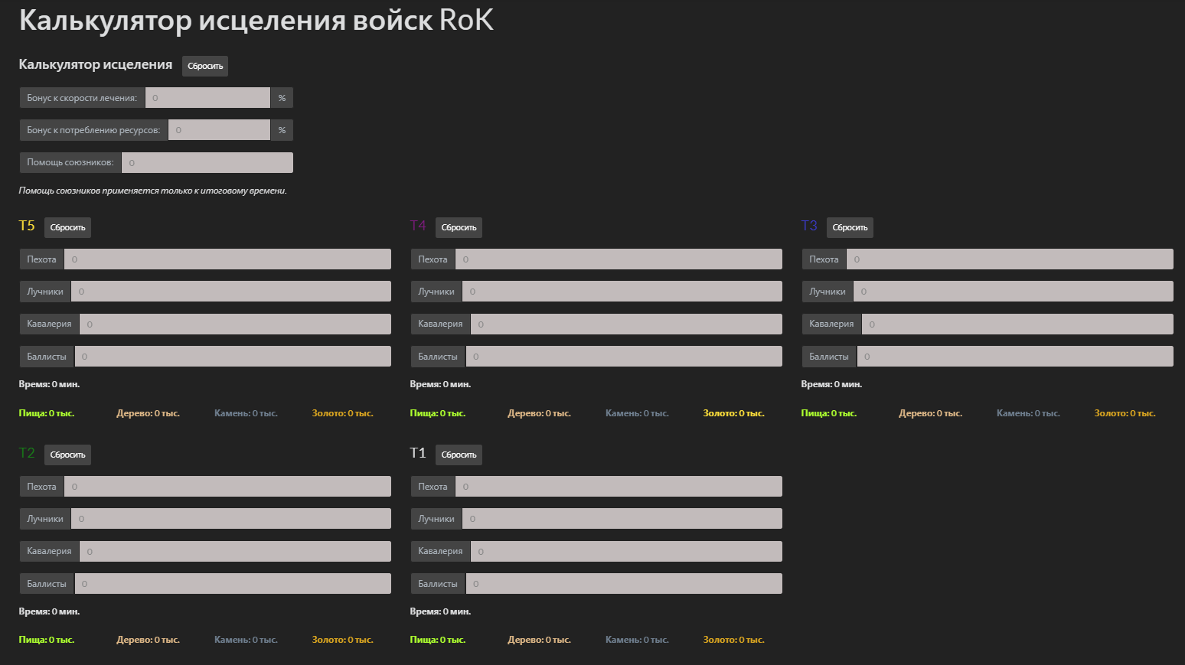1185x665 pixels.
Task: Click T3 Дерево: 0 тыс. value
Action: (930, 413)
